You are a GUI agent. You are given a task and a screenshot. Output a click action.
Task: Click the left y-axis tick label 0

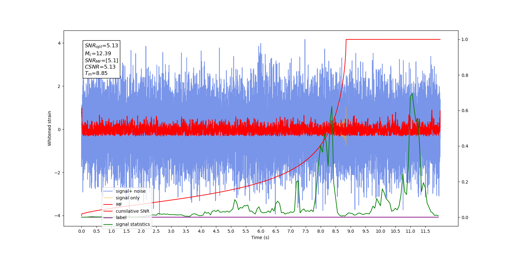(x=59, y=130)
